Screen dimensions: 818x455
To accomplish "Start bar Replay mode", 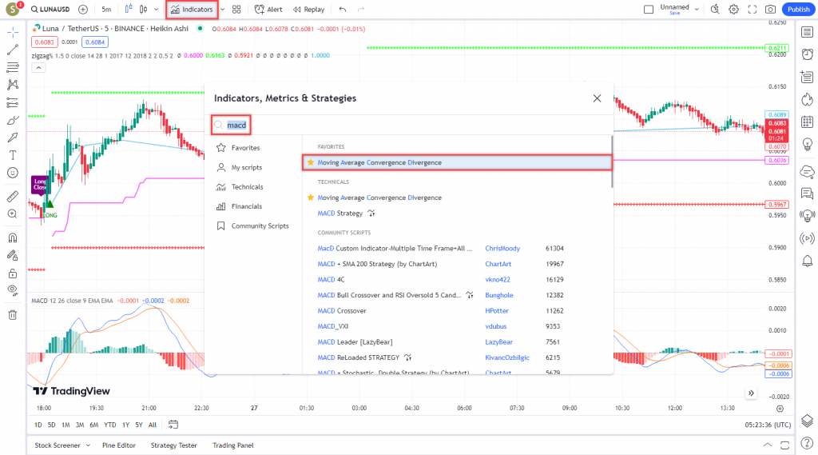I will pyautogui.click(x=309, y=10).
